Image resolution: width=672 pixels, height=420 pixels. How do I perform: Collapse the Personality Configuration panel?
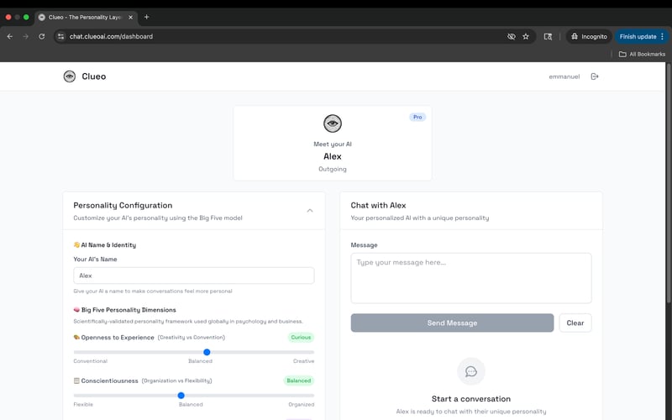pyautogui.click(x=310, y=211)
